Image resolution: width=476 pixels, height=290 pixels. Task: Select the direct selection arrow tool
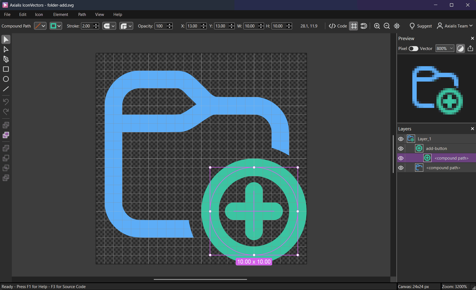6,49
